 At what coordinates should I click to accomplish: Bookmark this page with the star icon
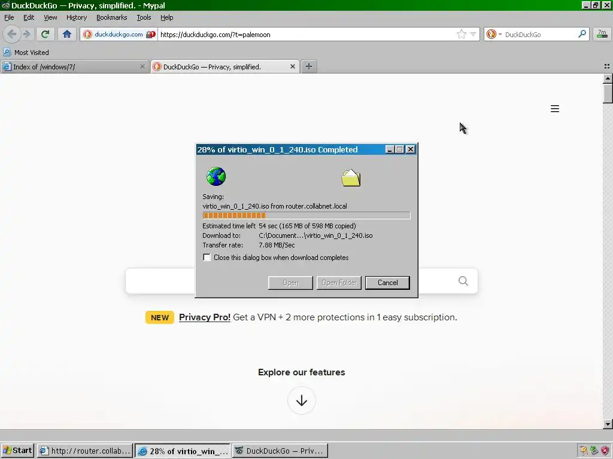click(462, 34)
